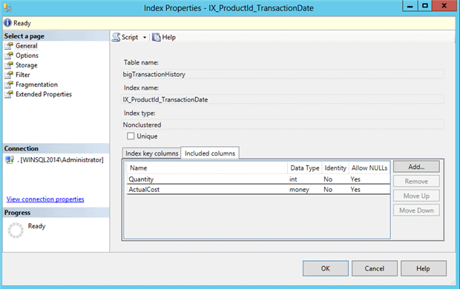Switch to the Index key columns tab
460x289 pixels.
[x=151, y=153]
